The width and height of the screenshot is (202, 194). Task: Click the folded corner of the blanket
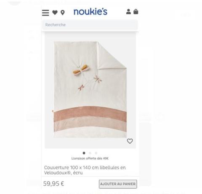pyautogui.click(x=111, y=56)
